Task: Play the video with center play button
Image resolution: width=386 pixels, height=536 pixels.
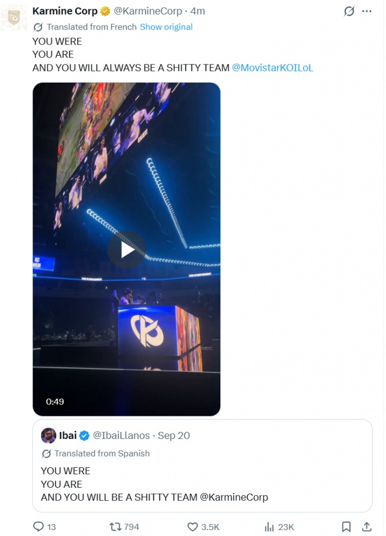Action: 127,250
